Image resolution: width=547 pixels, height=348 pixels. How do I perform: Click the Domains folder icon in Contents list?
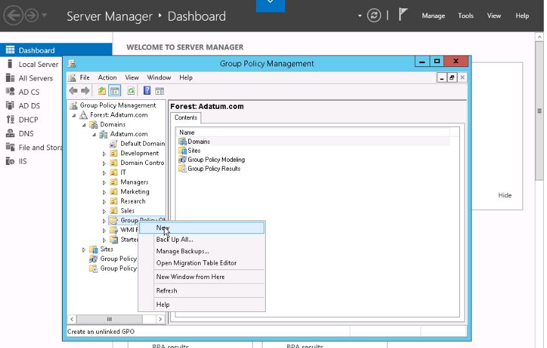coord(183,141)
